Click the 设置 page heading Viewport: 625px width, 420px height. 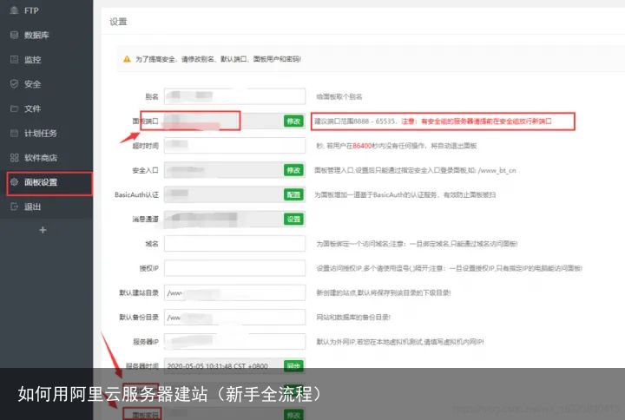[118, 22]
